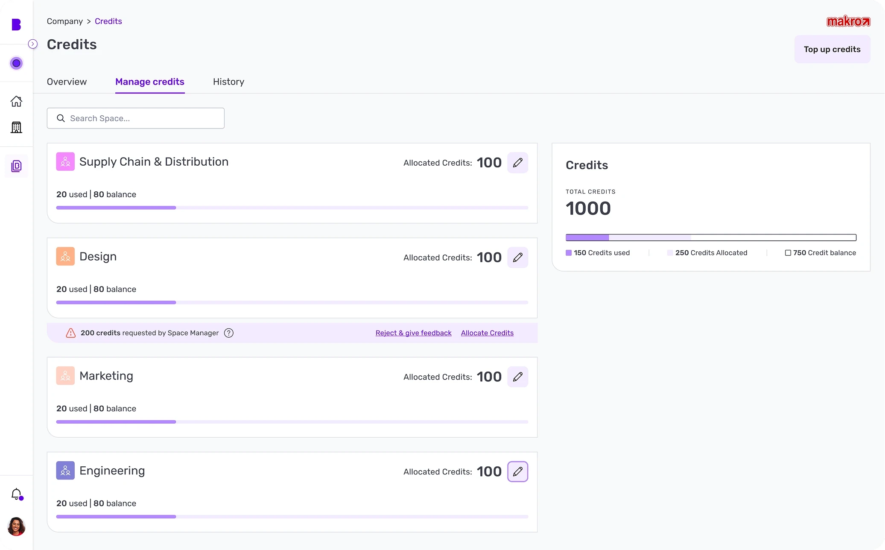885x550 pixels.
Task: Click the Marketing space title
Action: [x=106, y=376]
